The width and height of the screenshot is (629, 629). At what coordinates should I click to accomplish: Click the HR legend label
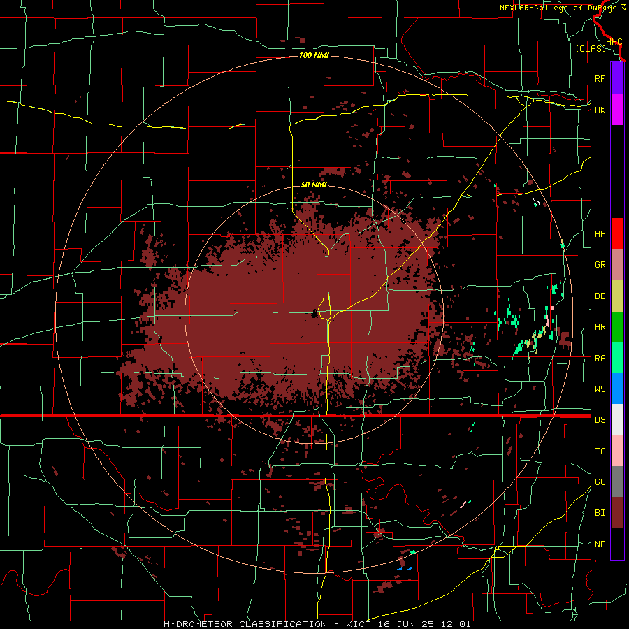[600, 327]
